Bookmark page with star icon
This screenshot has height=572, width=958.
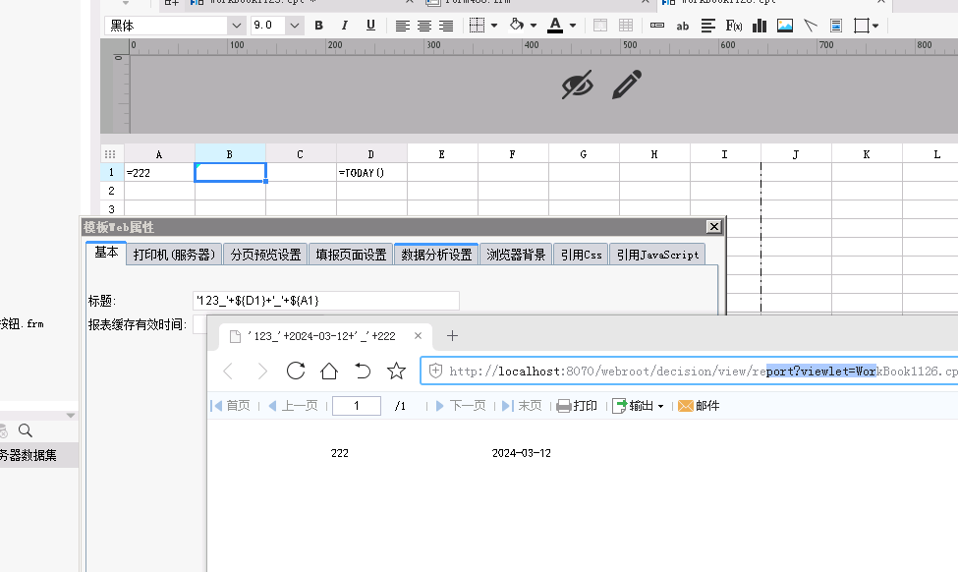397,371
